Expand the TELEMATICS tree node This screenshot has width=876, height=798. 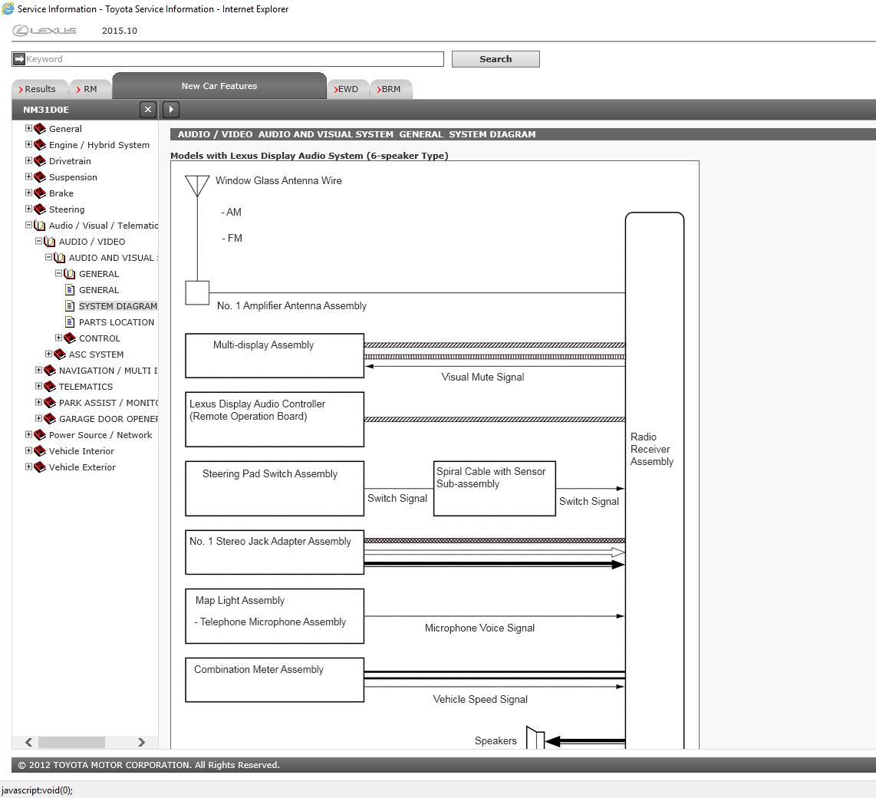tap(38, 386)
